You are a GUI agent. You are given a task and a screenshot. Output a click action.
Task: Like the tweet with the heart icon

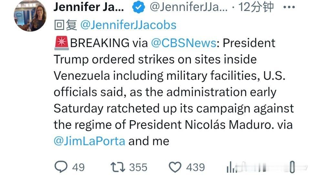175,167
